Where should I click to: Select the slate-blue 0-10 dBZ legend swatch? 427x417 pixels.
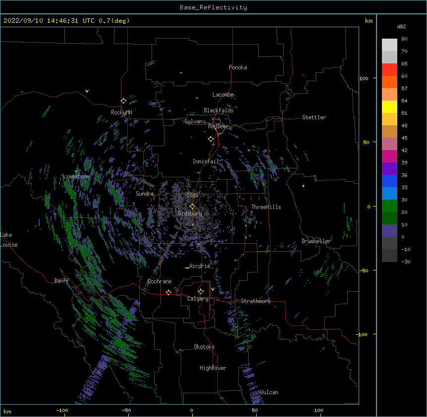click(389, 231)
